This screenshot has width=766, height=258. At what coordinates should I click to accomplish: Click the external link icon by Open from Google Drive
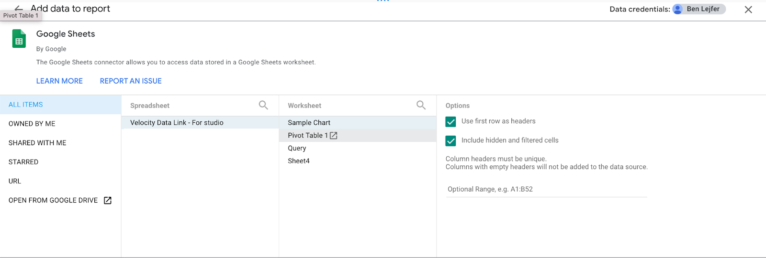108,201
